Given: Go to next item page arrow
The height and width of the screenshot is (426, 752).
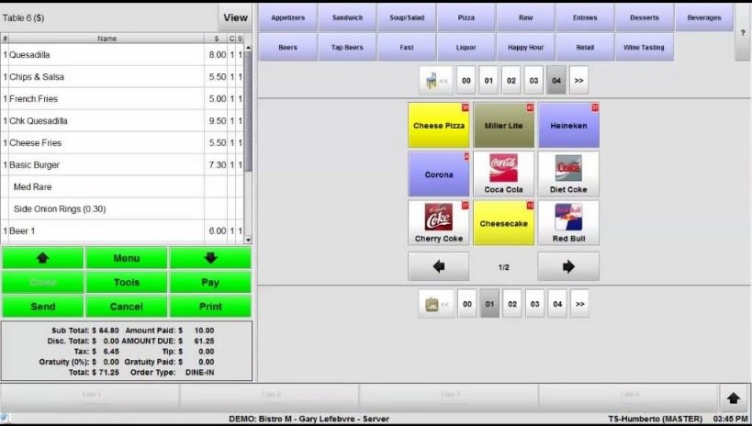Looking at the screenshot, I should pyautogui.click(x=567, y=266).
